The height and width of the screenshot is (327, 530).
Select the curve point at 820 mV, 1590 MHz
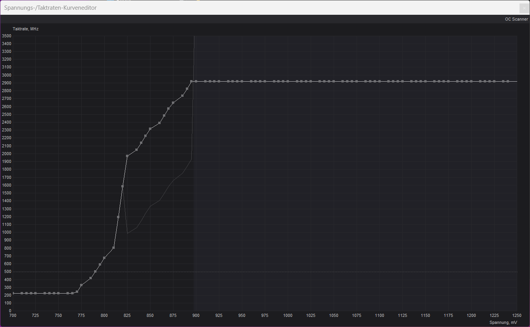click(122, 186)
